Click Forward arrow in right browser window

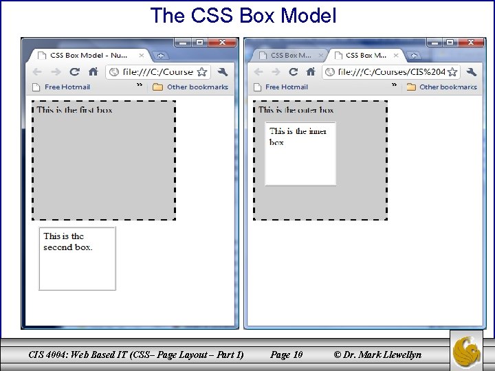[x=276, y=72]
